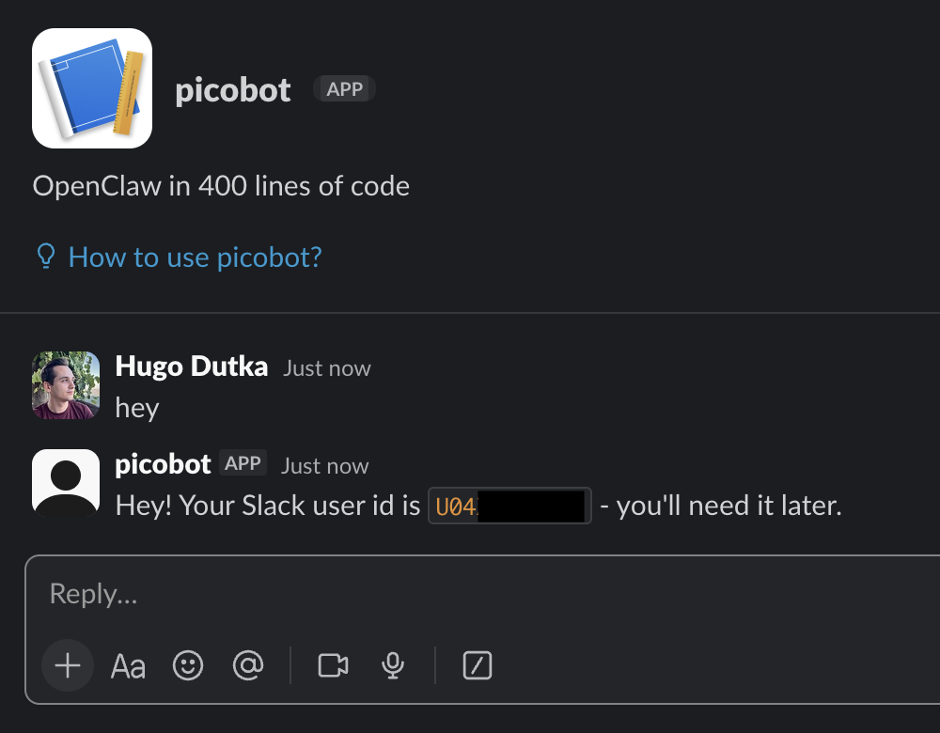Select the video clip recording icon
Image resolution: width=940 pixels, height=733 pixels.
click(331, 665)
